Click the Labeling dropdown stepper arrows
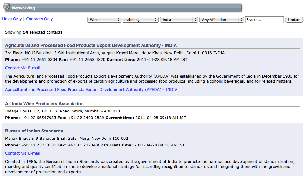Screen dimensions: 305x176 (x=156, y=20)
